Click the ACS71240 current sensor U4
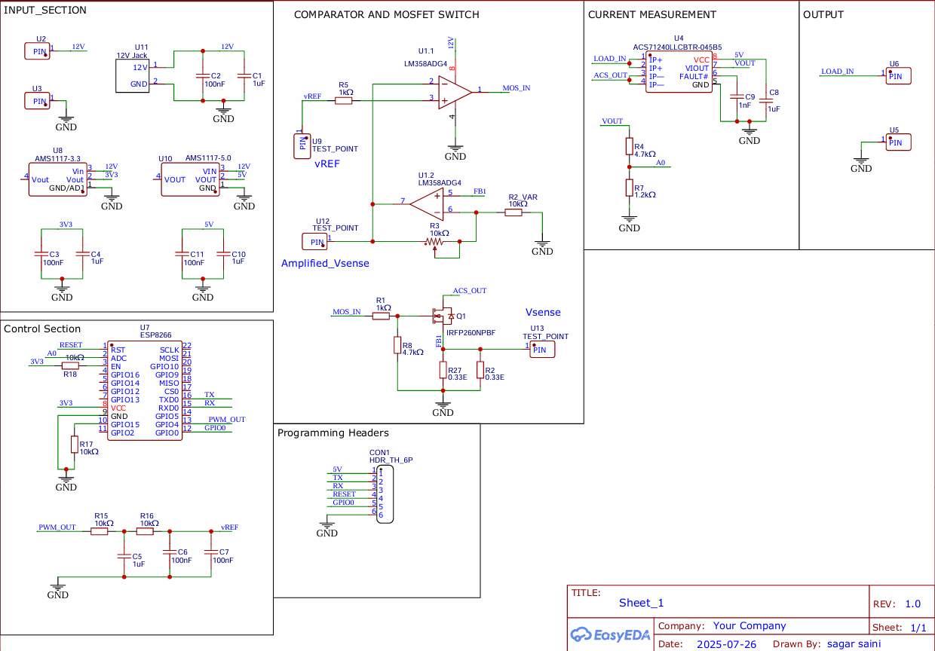Viewport: 935px width, 651px height. 678,72
